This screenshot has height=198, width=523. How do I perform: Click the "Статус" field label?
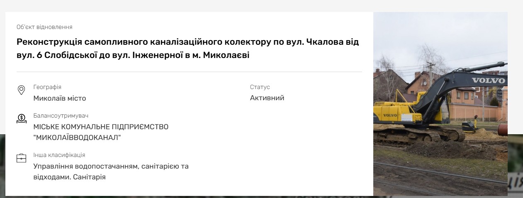pos(260,87)
